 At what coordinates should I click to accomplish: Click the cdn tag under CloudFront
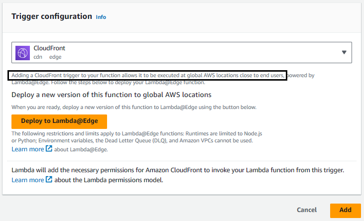point(38,57)
